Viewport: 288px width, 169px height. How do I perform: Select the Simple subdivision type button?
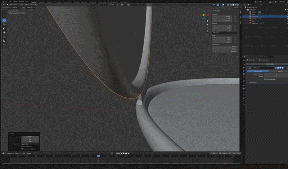(x=280, y=71)
